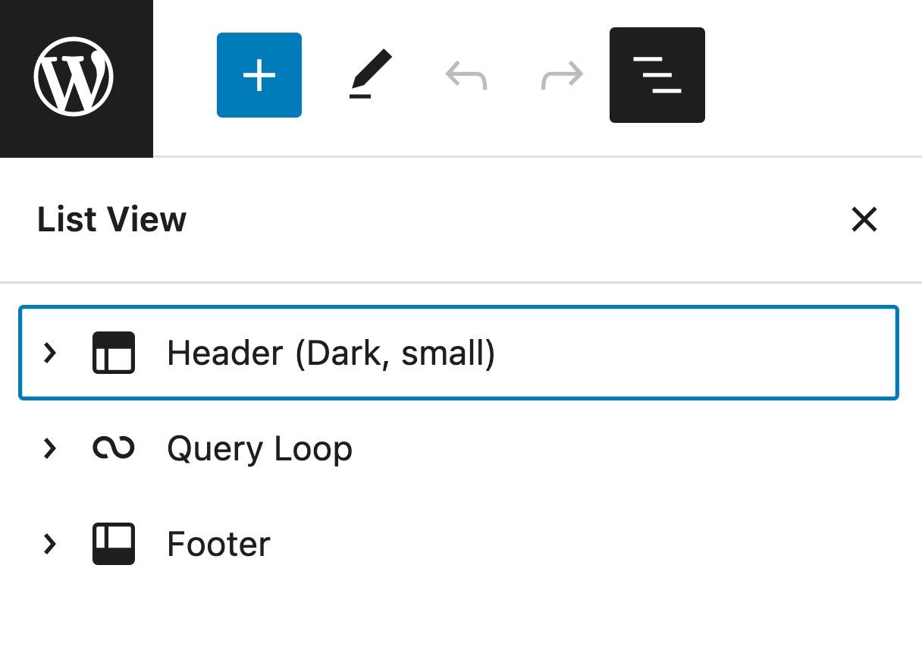
Task: Click the Query Loop infinity icon
Action: tap(114, 448)
